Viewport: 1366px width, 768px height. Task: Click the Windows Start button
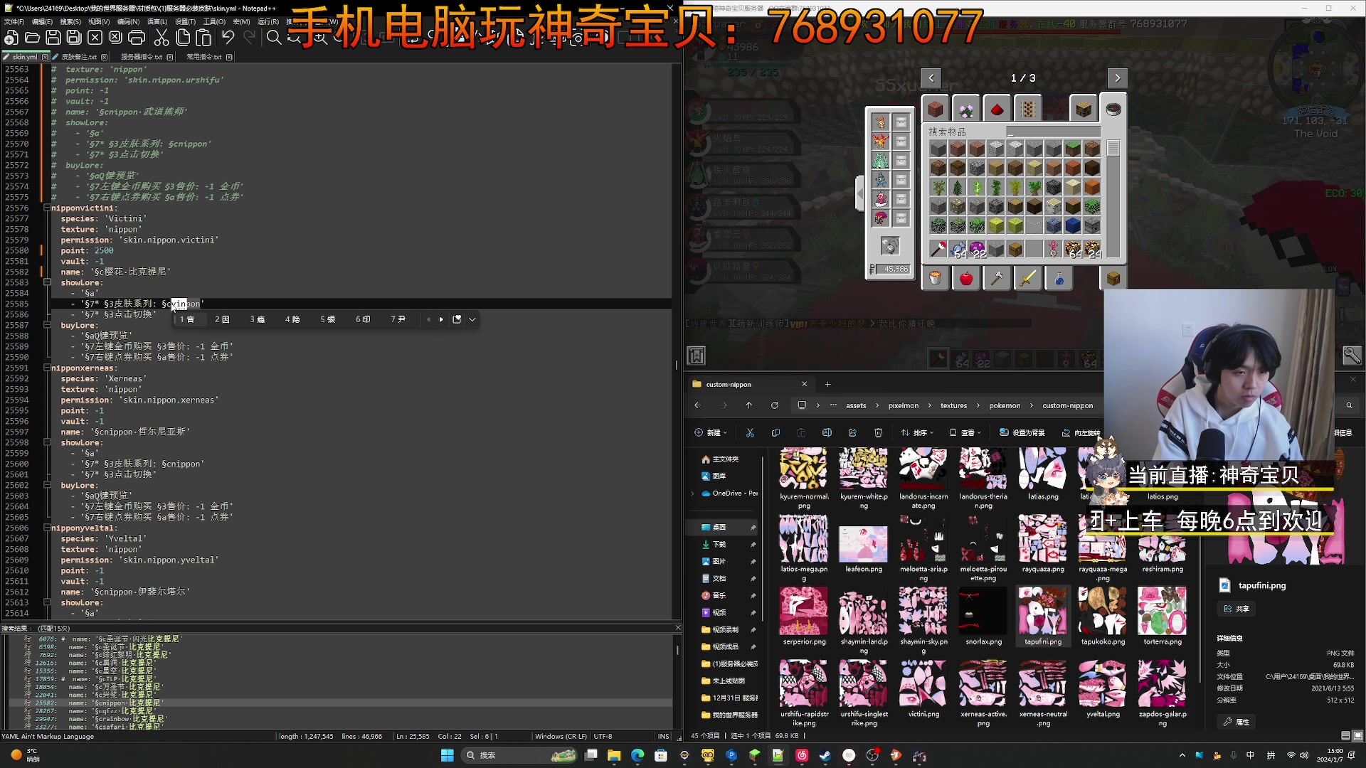click(x=448, y=755)
